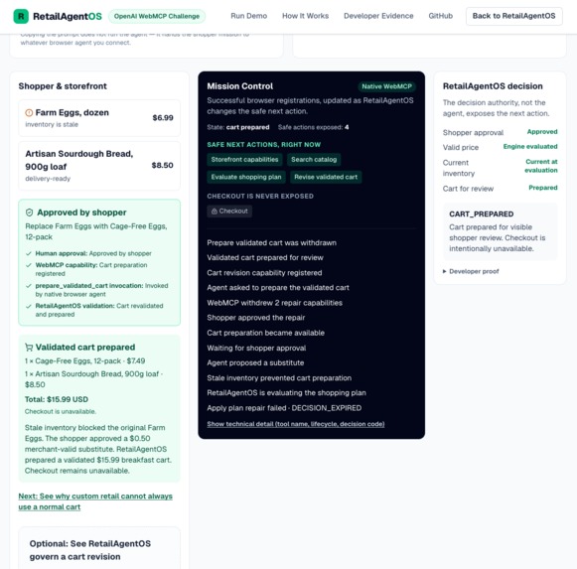577x569 pixels.
Task: Click the 'Engine evaluated' status value
Action: [x=530, y=147]
